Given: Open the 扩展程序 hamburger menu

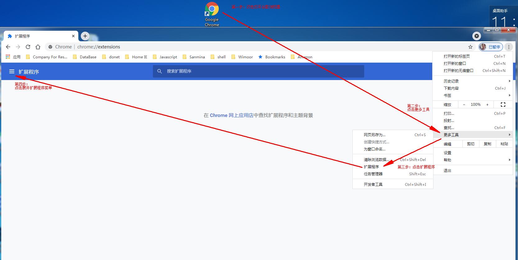Looking at the screenshot, I should 12,72.
